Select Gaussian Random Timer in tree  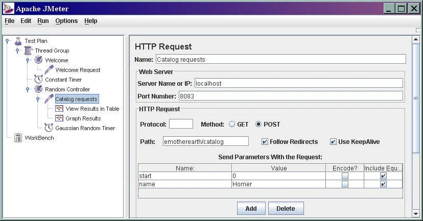point(85,128)
